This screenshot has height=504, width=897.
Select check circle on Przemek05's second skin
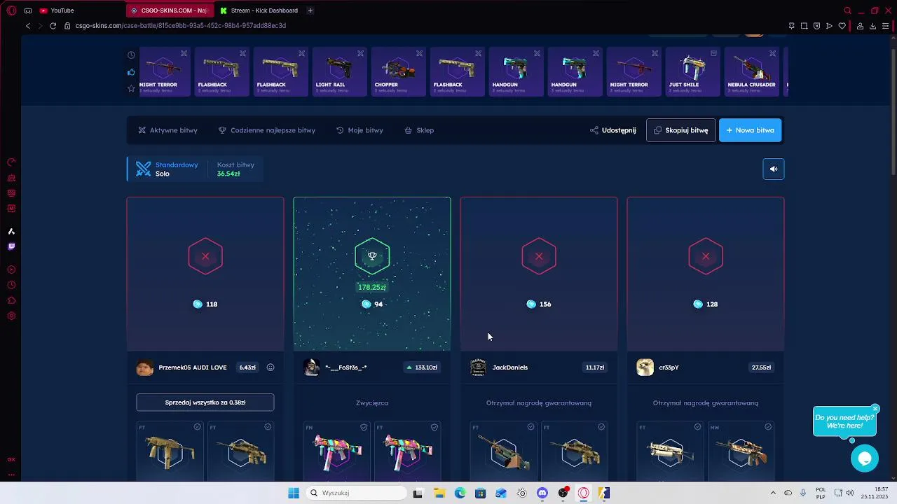[x=268, y=427]
